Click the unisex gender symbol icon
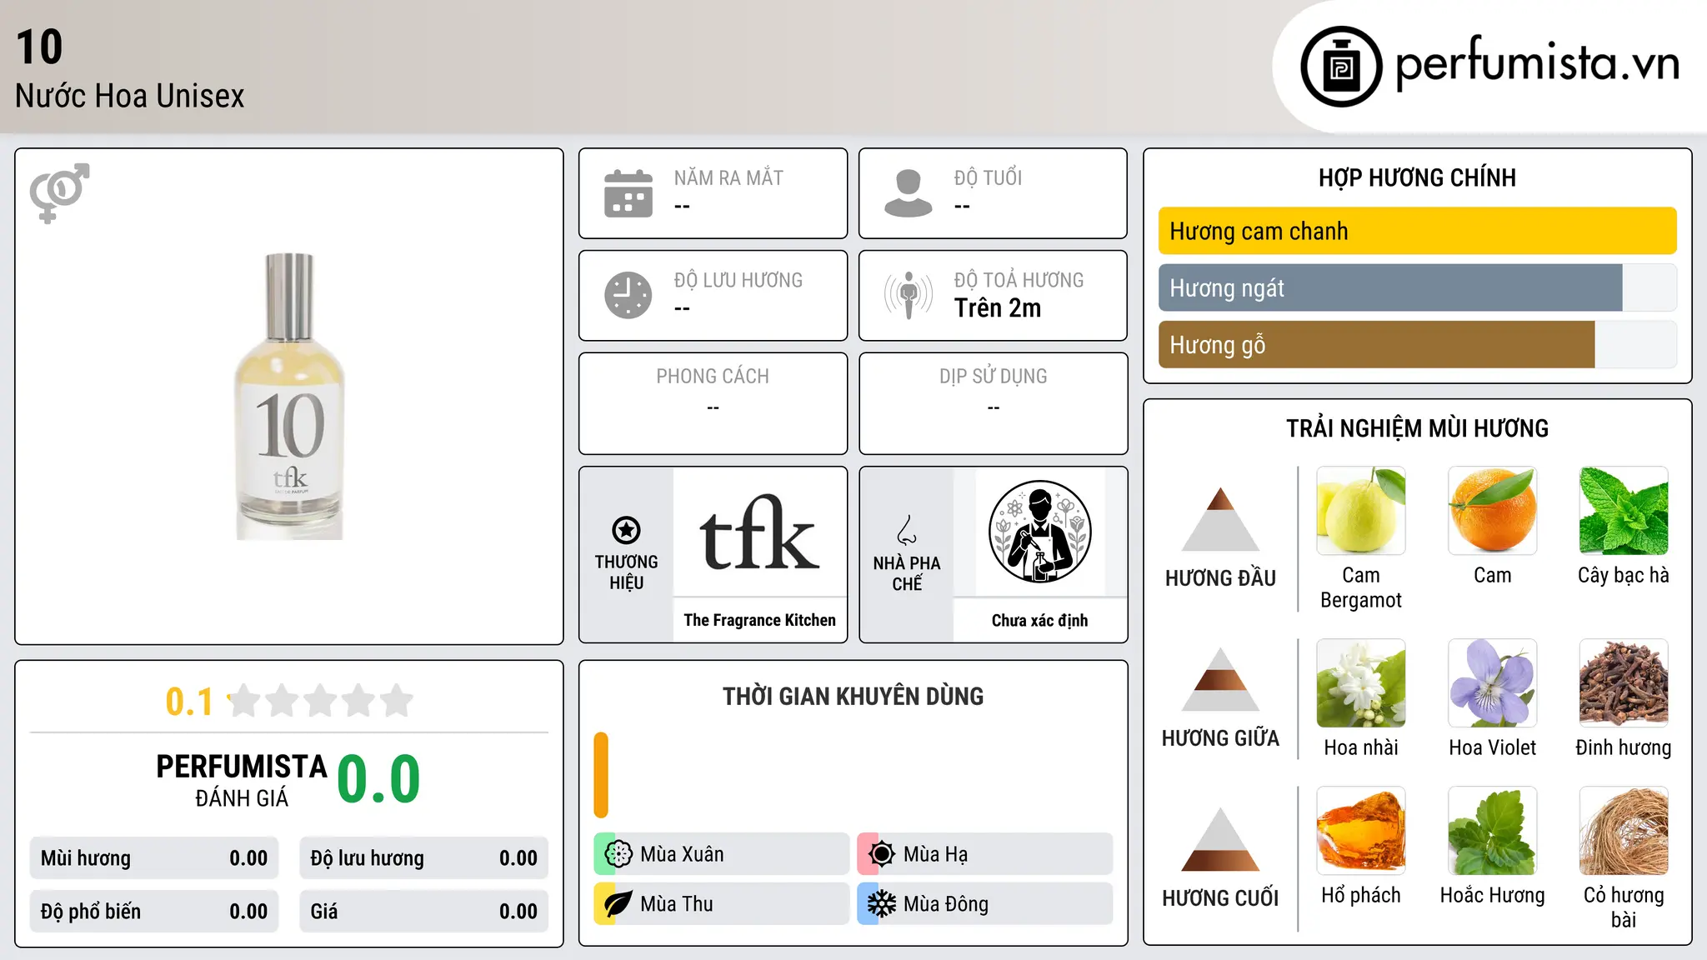 [x=59, y=192]
